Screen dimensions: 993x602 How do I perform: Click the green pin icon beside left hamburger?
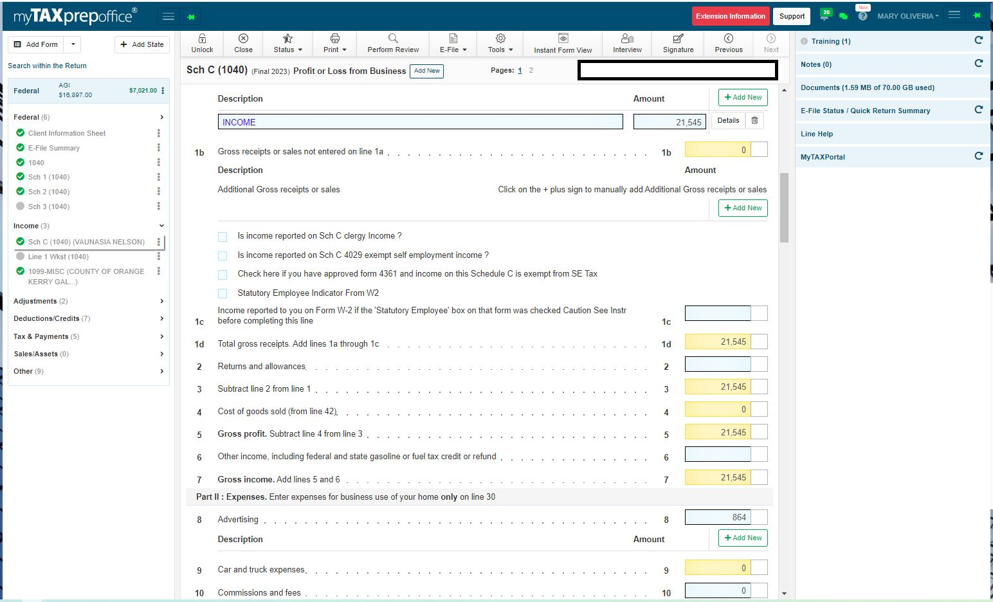tap(191, 17)
